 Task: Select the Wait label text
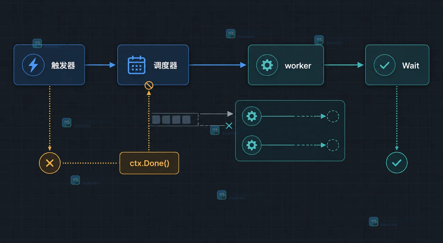point(411,65)
